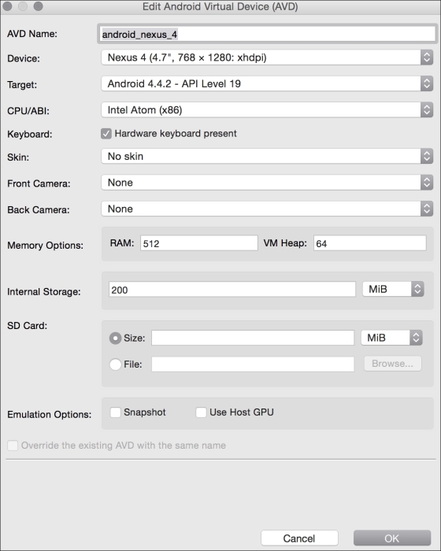The width and height of the screenshot is (441, 551).
Task: Click the Cancel button
Action: 299,538
